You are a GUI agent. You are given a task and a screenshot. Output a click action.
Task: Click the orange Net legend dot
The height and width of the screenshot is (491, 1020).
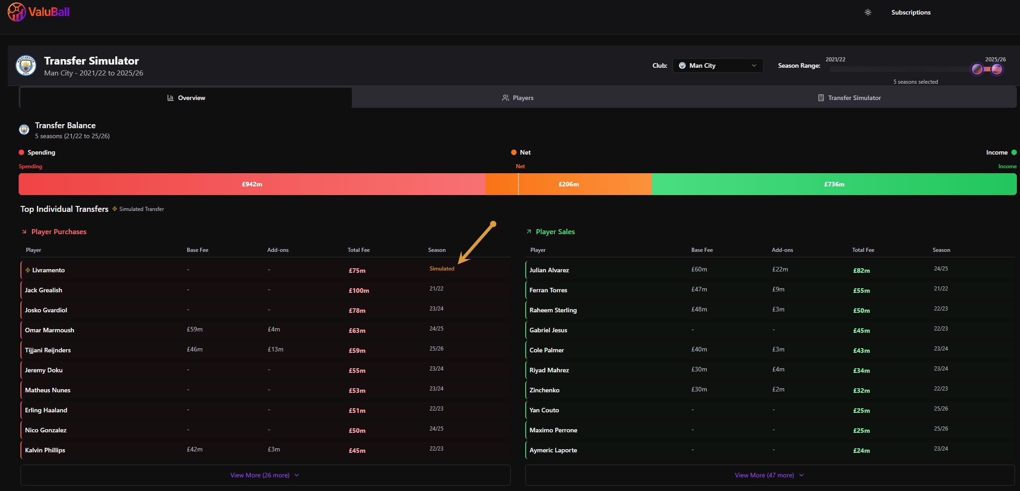pos(514,152)
